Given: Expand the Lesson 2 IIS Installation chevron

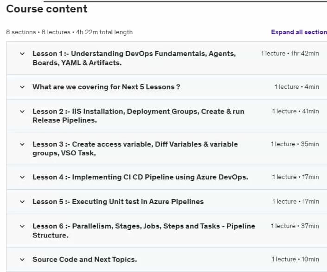Looking at the screenshot, I should click(x=22, y=111).
